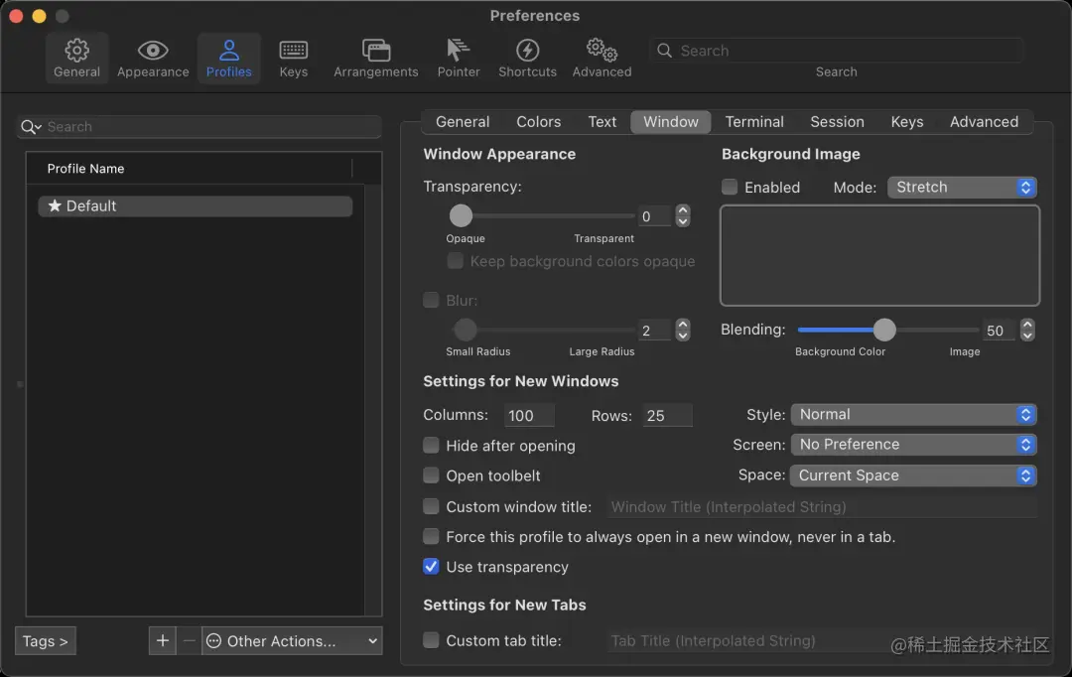The height and width of the screenshot is (677, 1072).
Task: Open the Screen dropdown showing No Preference
Action: tap(913, 445)
